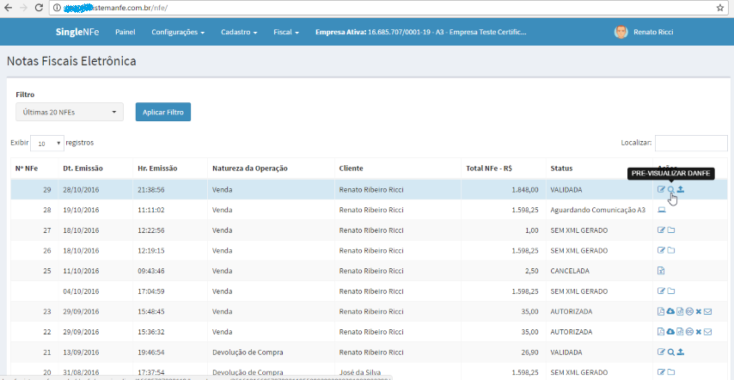Click PDF icon on NFe 22 row
This screenshot has width=734, height=380.
coord(661,332)
